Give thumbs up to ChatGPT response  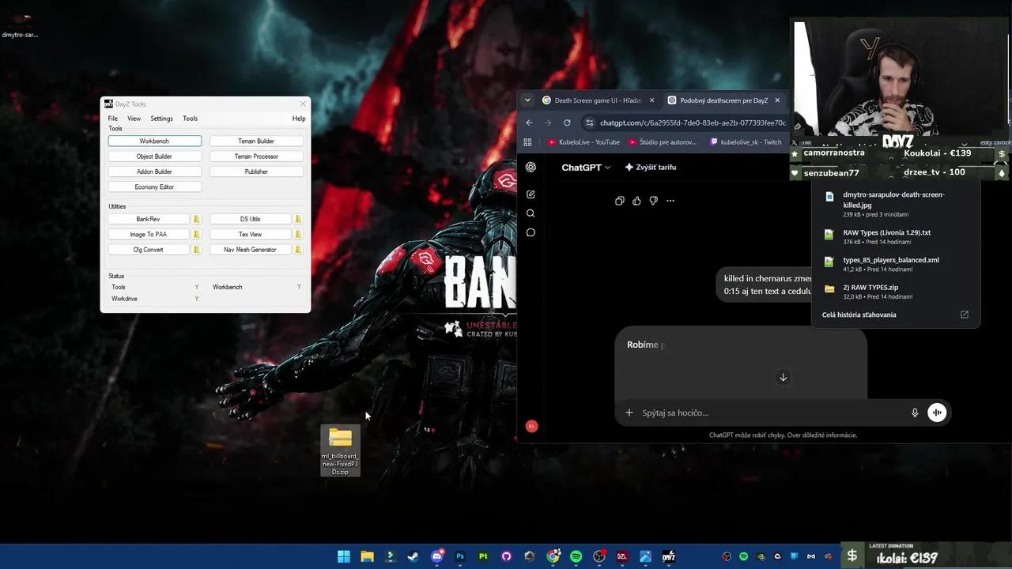click(636, 201)
